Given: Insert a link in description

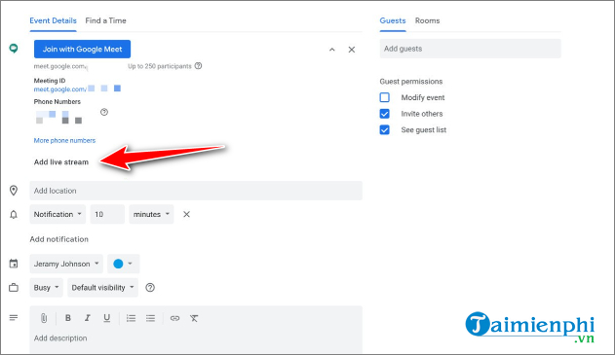Looking at the screenshot, I should (x=174, y=318).
